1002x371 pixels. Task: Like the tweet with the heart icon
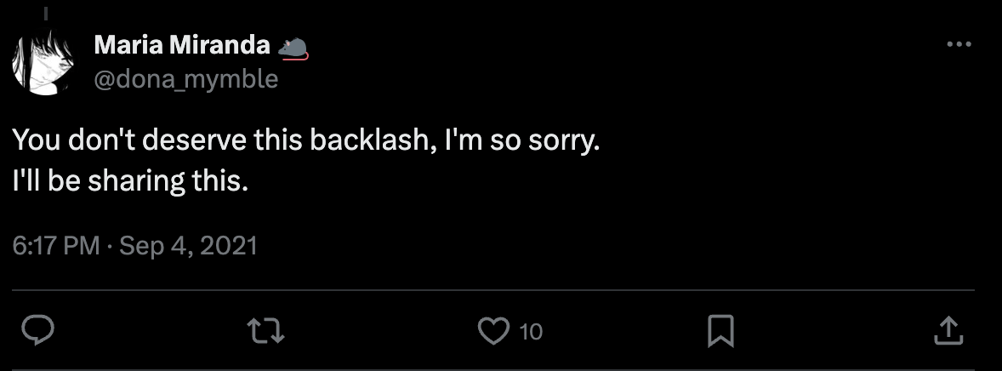click(x=493, y=330)
